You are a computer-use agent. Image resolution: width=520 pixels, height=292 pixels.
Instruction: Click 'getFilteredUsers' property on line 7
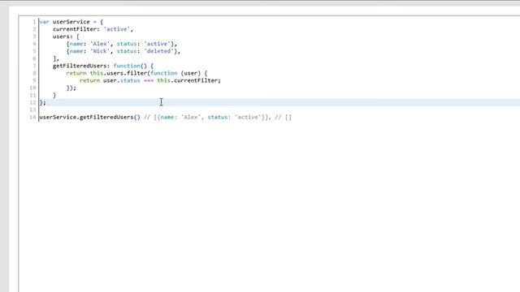click(80, 66)
